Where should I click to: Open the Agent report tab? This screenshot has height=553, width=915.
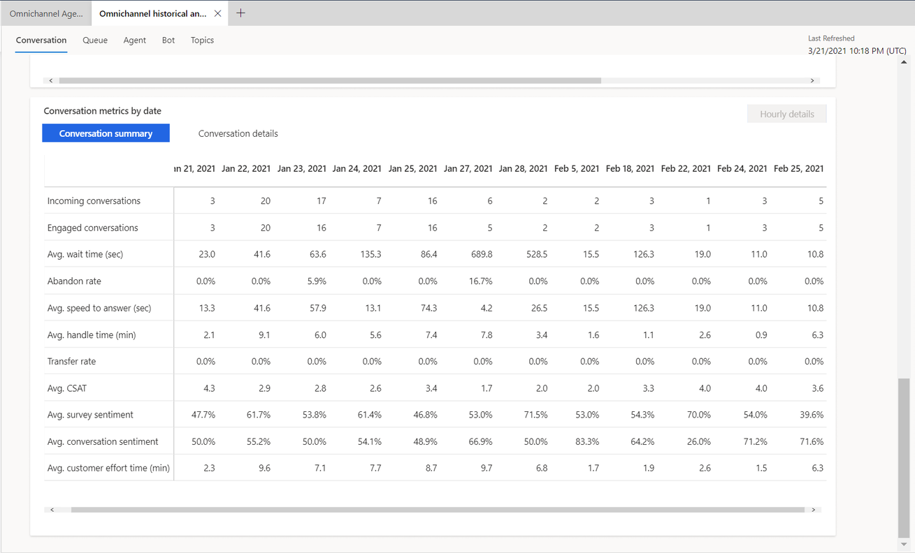(135, 40)
